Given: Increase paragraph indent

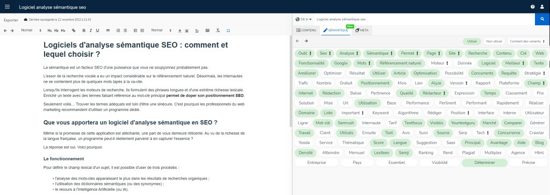Looking at the screenshot, I should click(142, 31).
